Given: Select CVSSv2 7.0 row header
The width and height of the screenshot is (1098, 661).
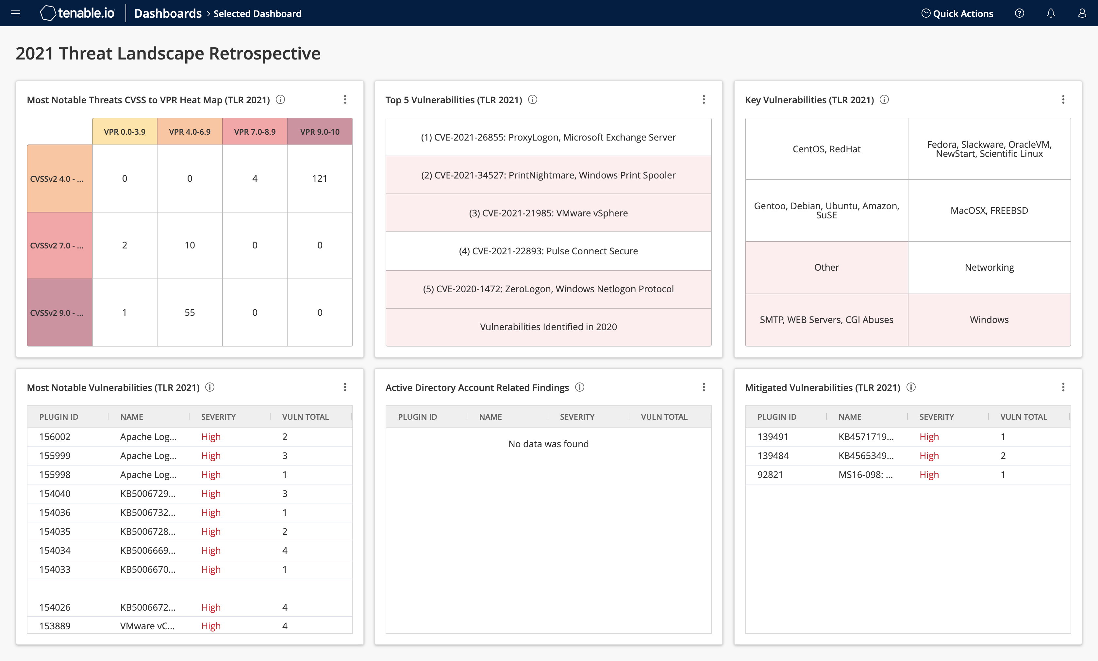Looking at the screenshot, I should (60, 246).
